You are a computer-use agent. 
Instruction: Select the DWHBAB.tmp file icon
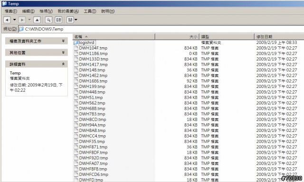click(76, 130)
